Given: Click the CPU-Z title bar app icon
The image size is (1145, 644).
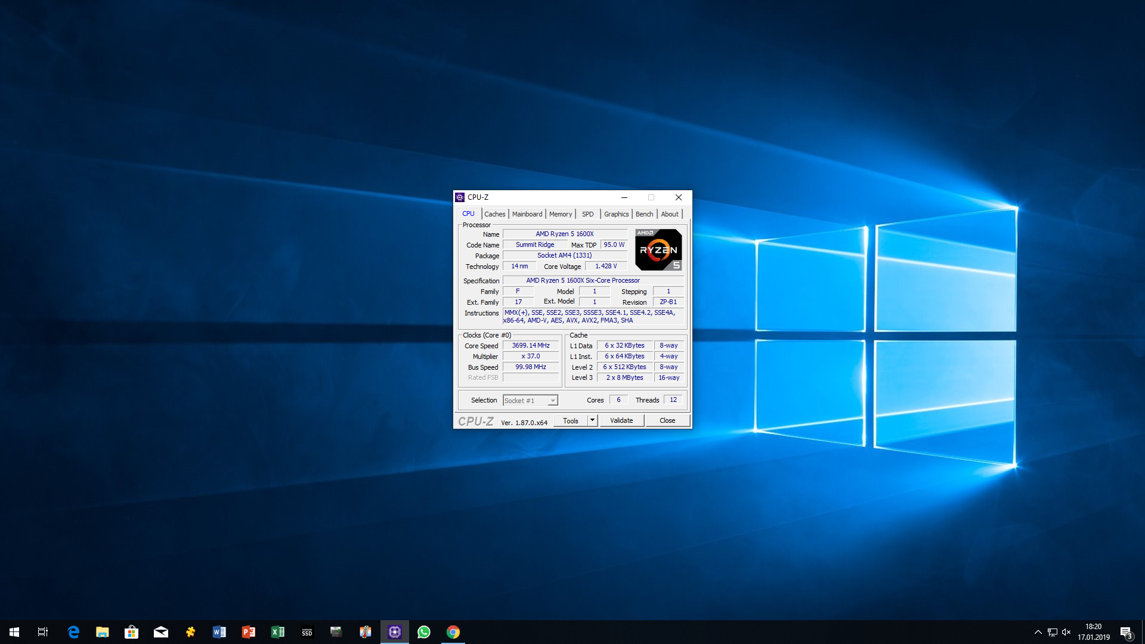Looking at the screenshot, I should pos(460,197).
